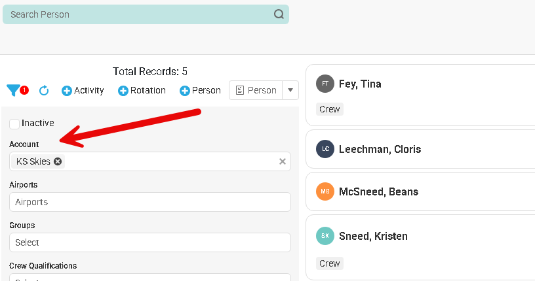Add a new Activity
Screen dimensions: 535x281
[x=83, y=90]
